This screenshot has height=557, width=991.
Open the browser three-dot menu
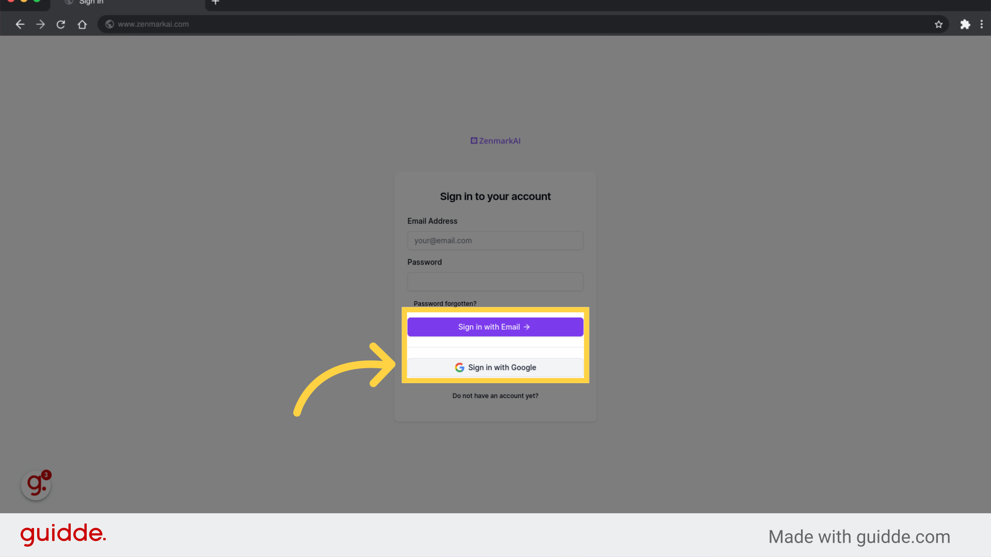tap(981, 24)
